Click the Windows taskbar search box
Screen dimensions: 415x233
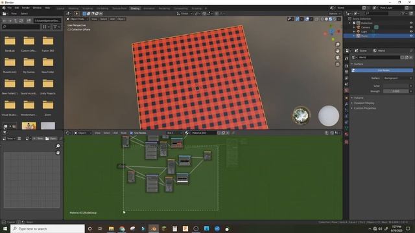(47, 228)
